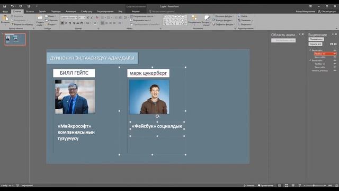Viewport: 339px width, 191px height.
Task: Click zoom in plus on status bar
Action: (325, 186)
